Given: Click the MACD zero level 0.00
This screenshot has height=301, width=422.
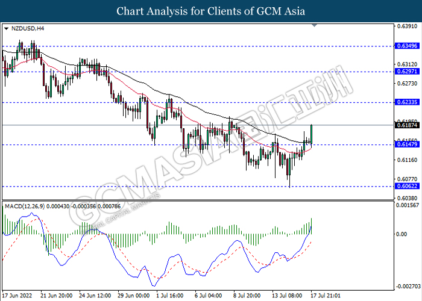Looking at the screenshot, I should (402, 234).
